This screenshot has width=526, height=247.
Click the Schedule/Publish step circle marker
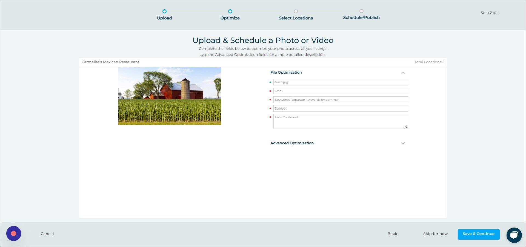click(x=361, y=11)
